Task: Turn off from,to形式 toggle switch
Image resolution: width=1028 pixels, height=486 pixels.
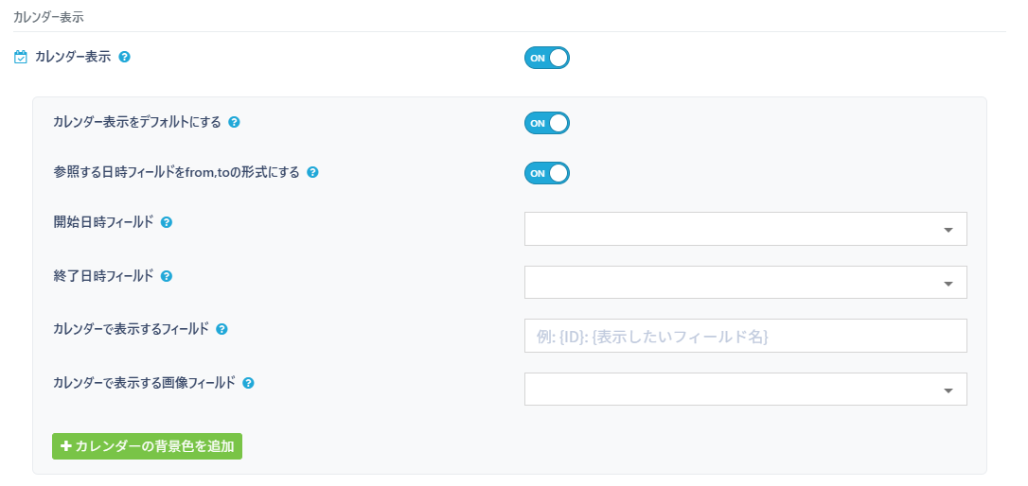Action: [x=546, y=174]
